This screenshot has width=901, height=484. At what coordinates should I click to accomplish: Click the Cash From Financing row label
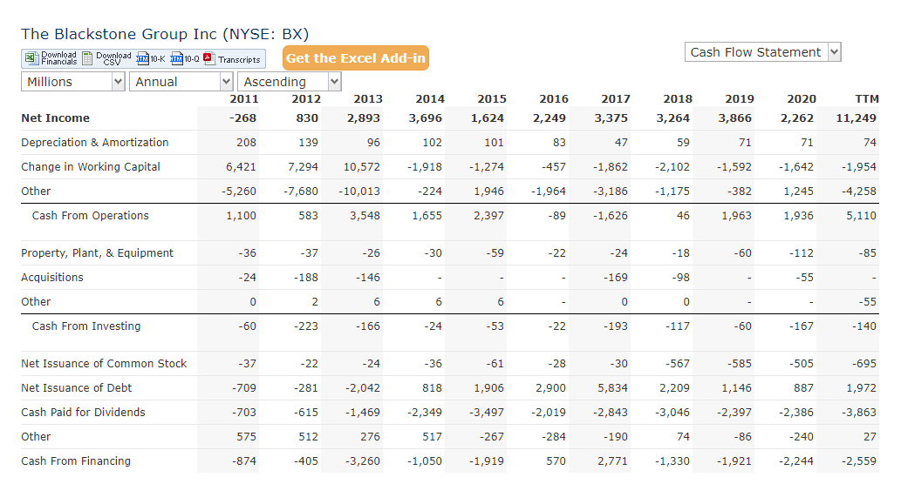tap(76, 461)
